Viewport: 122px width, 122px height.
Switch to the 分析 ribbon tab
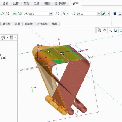(5, 3)
